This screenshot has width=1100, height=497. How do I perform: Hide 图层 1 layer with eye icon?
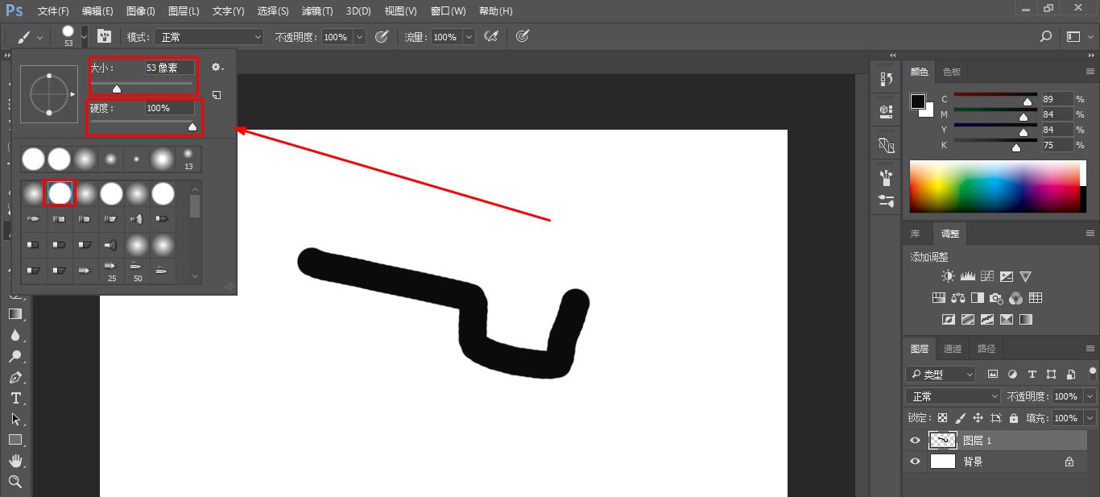[915, 441]
